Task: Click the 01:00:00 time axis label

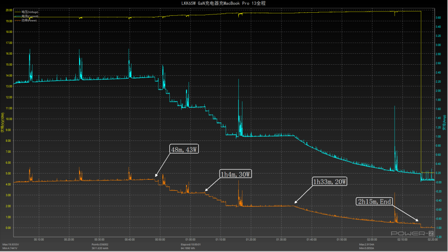Action: (190, 240)
